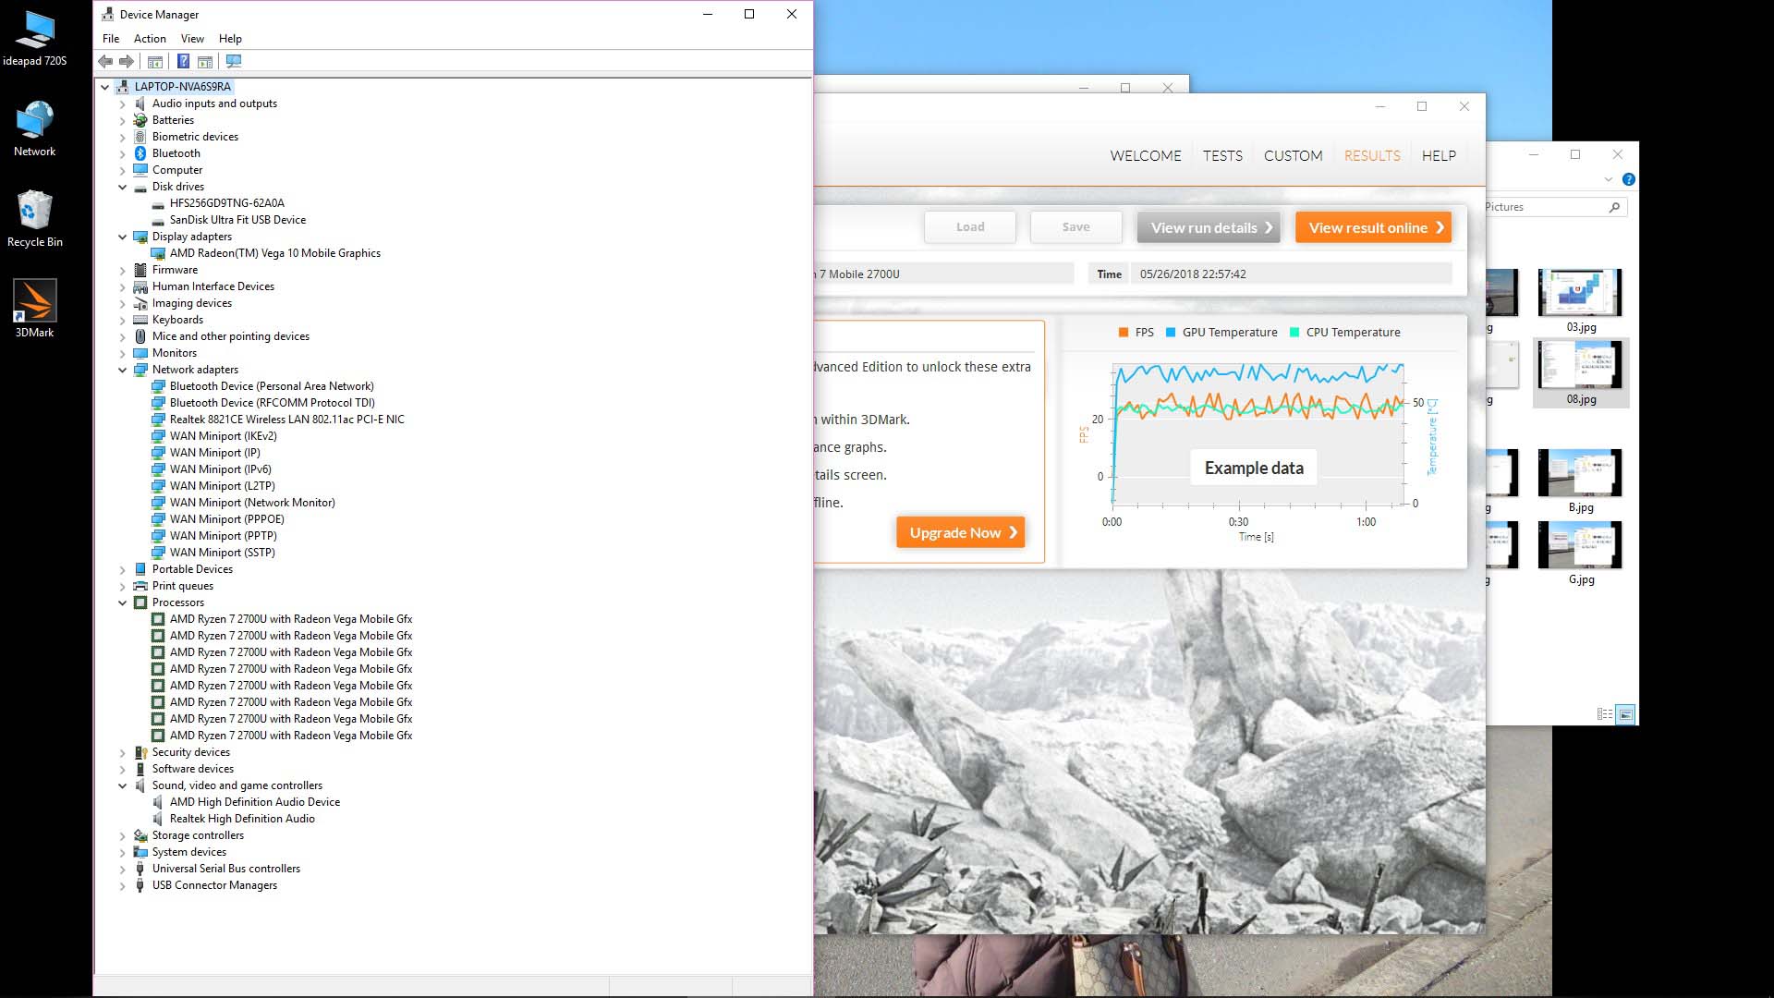Screen dimensions: 1774x998
Task: Switch File Explorer to large icons view
Action: (x=1626, y=714)
